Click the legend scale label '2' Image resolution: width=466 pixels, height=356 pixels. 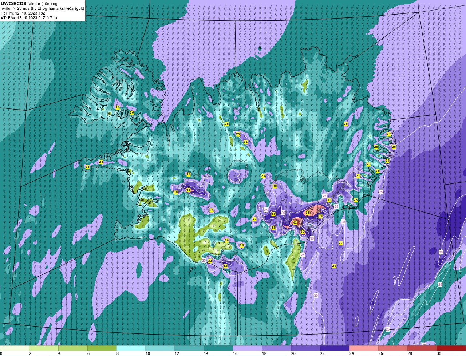pos(30,353)
